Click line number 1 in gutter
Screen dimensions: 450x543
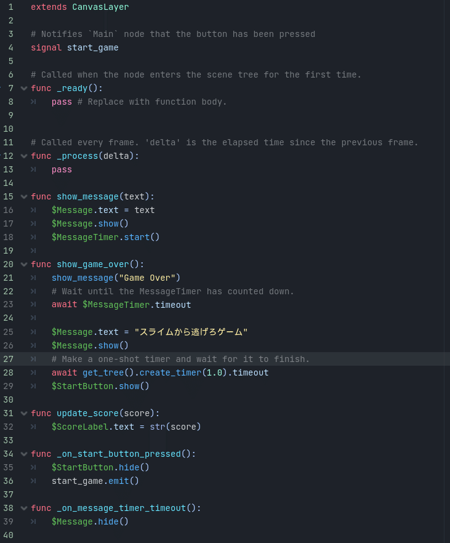[10, 7]
